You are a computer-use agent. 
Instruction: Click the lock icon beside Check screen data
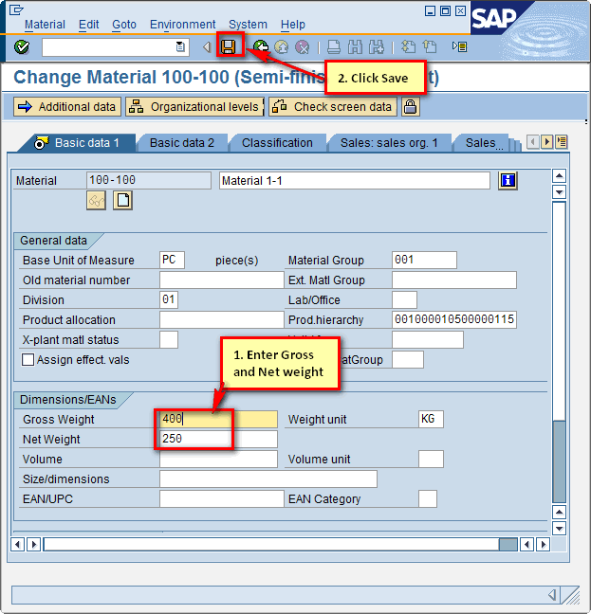[410, 107]
